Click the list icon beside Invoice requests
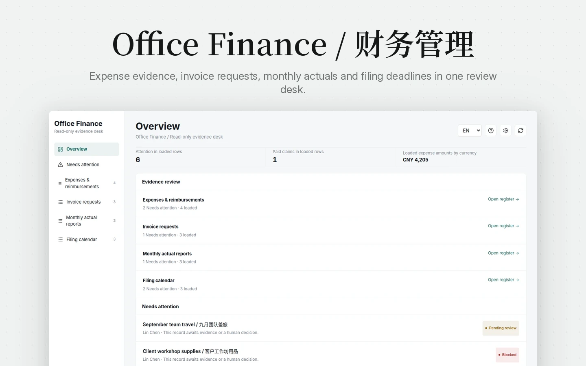Viewport: 586px width, 366px height. (60, 202)
